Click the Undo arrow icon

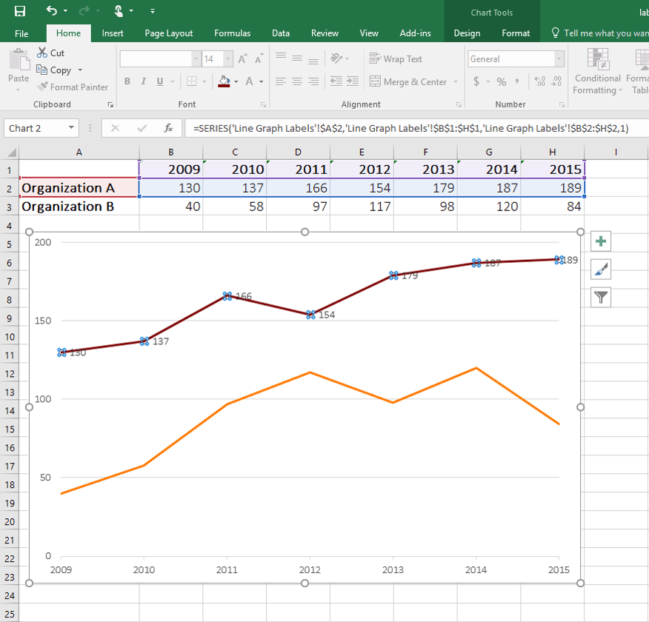click(x=52, y=11)
